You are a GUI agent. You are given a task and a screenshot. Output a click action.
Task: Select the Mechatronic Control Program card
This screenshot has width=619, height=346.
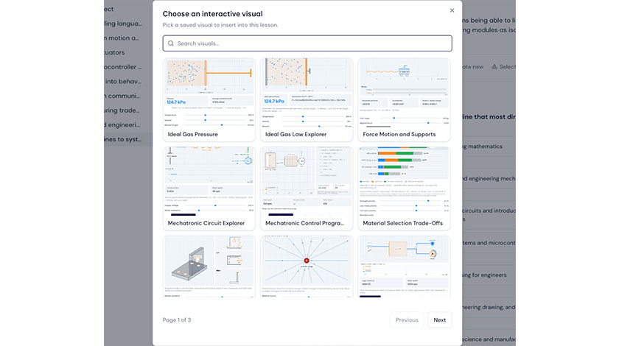307,188
